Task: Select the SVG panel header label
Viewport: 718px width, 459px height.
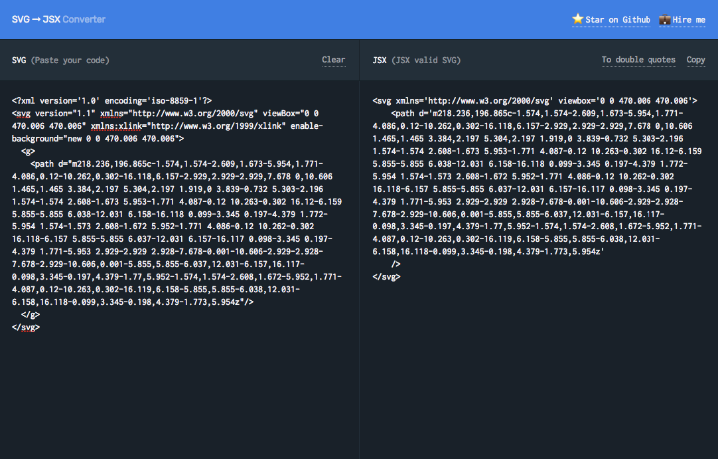Action: (x=19, y=60)
